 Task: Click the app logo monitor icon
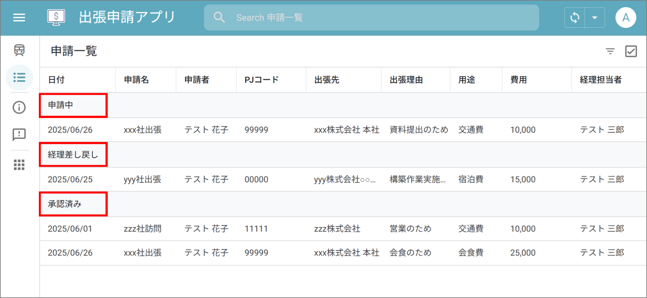56,17
